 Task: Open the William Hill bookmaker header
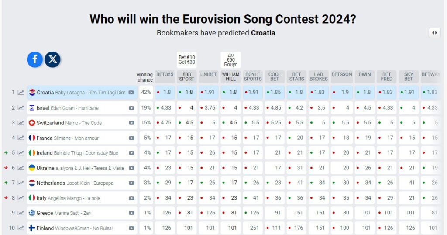click(230, 76)
